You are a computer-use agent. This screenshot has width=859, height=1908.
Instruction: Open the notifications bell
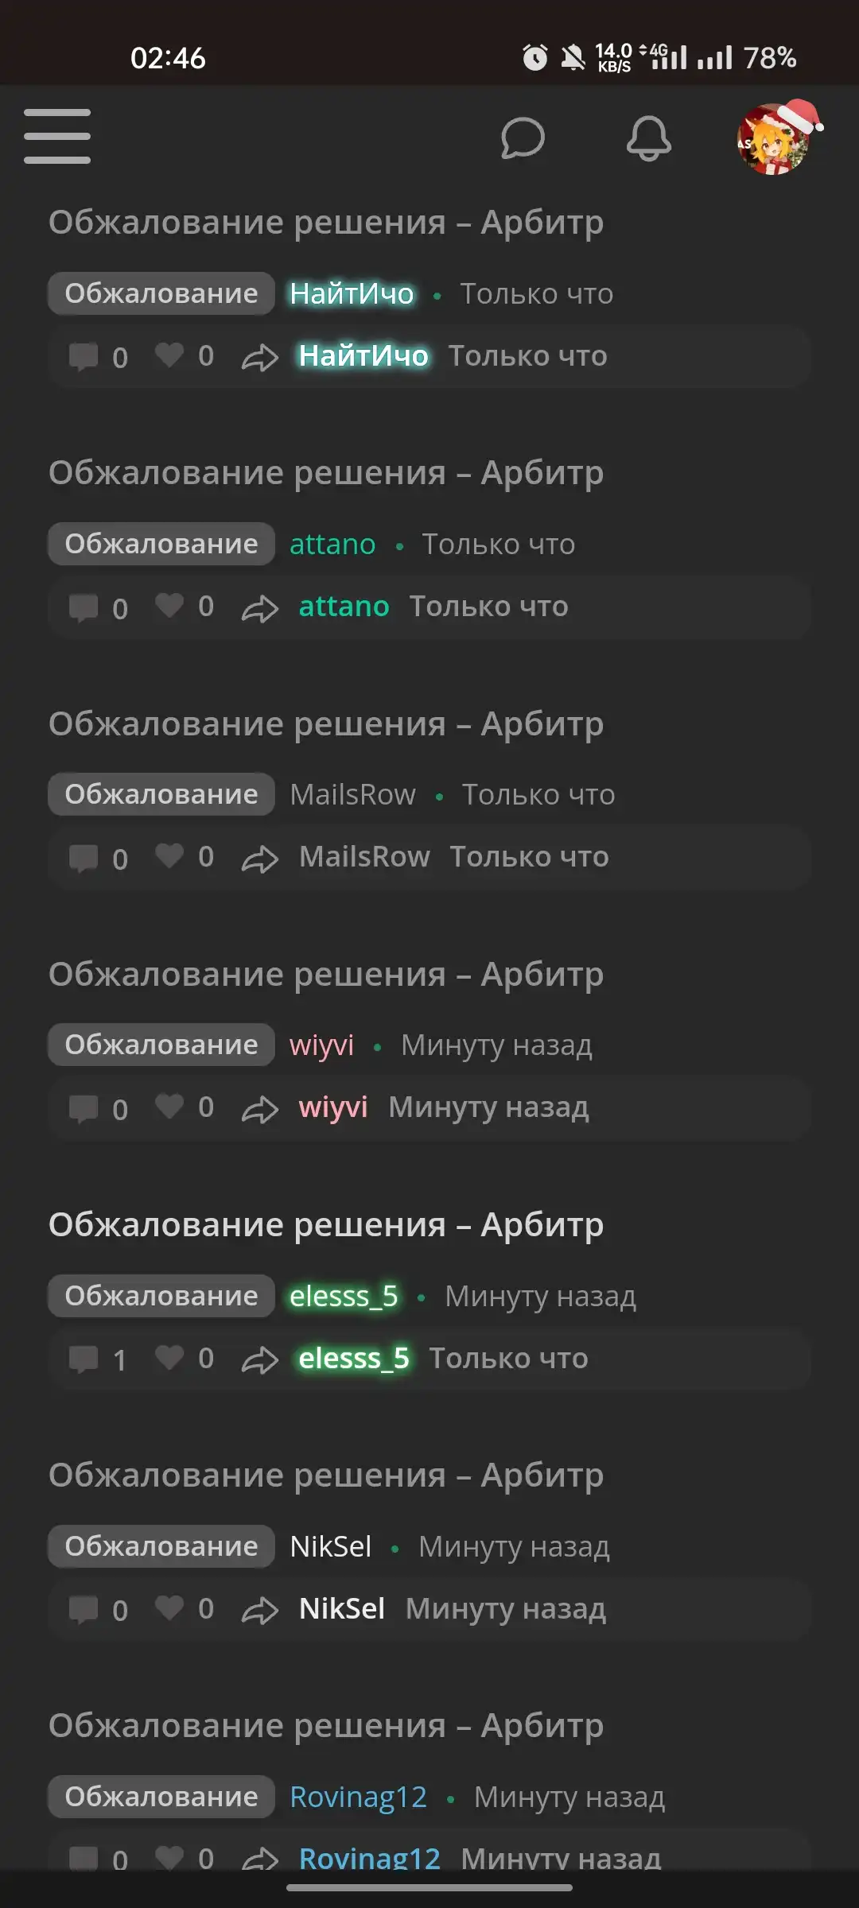649,138
